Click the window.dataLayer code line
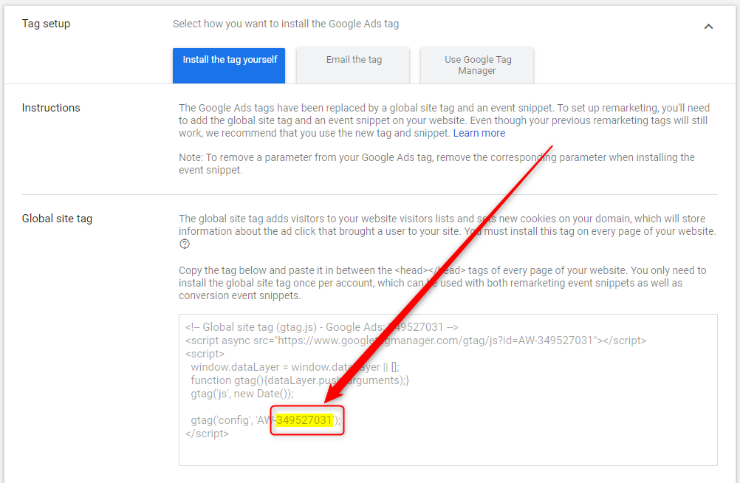Image resolution: width=740 pixels, height=483 pixels. click(295, 367)
